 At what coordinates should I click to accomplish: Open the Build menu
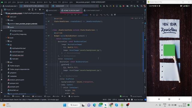coord(46,2)
